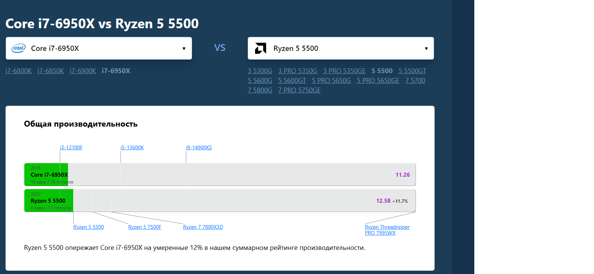Click the 2022 year label on the Ryzen bar
This screenshot has width=594, height=274.
tap(35, 194)
